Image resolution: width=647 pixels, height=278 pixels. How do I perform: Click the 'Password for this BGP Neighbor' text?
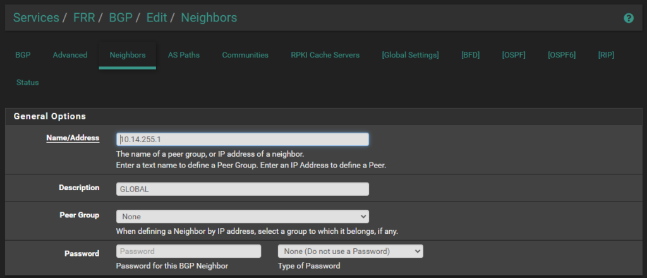click(172, 266)
